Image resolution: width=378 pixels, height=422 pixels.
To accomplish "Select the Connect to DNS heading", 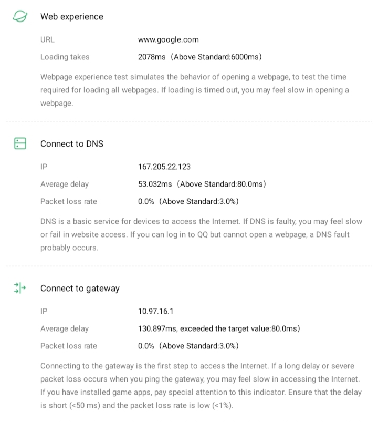I will 72,143.
